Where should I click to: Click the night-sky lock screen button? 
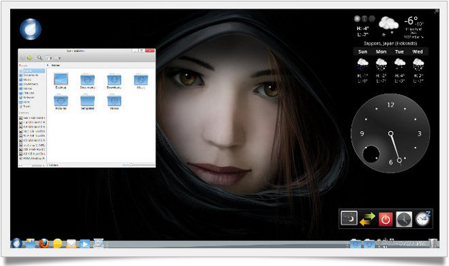tap(349, 218)
